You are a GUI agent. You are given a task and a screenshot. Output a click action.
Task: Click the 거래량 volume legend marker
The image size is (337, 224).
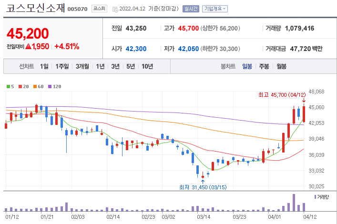(x=315, y=197)
